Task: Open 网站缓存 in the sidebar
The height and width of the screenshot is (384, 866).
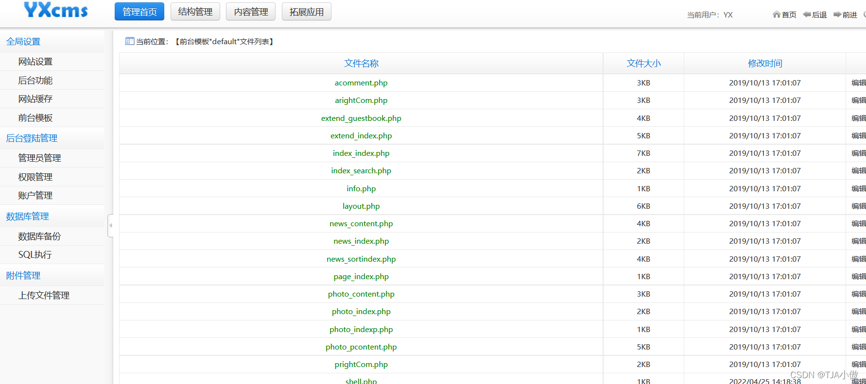Action: [x=35, y=99]
